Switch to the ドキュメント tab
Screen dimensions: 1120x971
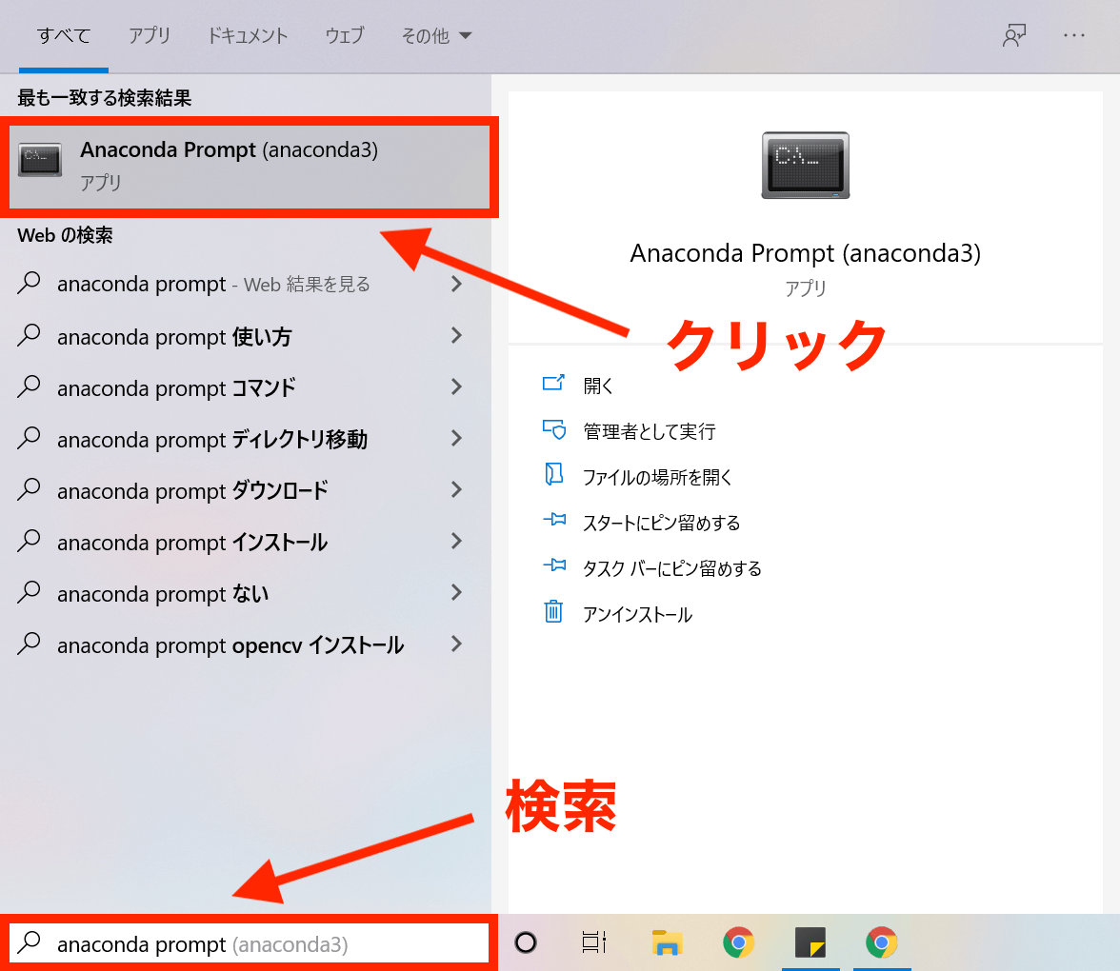248,36
